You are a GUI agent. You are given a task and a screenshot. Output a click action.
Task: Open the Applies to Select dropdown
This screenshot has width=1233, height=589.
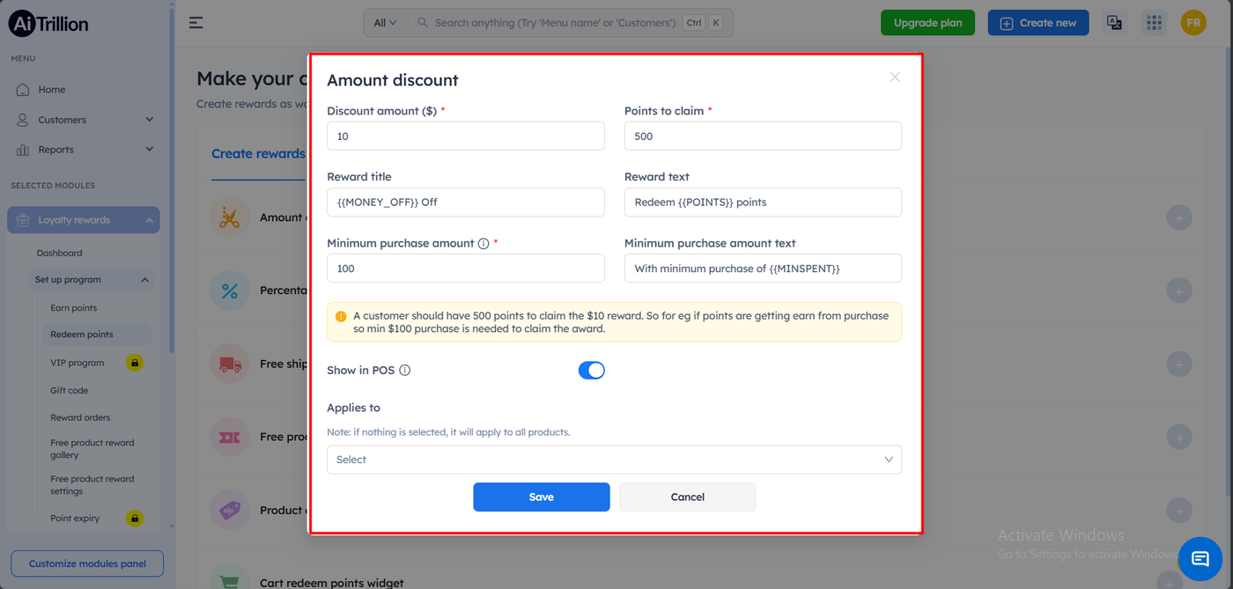tap(614, 460)
